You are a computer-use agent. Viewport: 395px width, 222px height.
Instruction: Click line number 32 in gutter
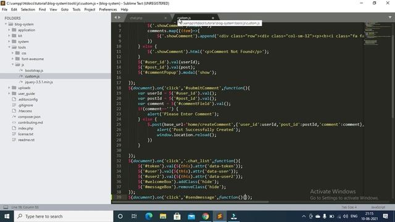pos(118,161)
